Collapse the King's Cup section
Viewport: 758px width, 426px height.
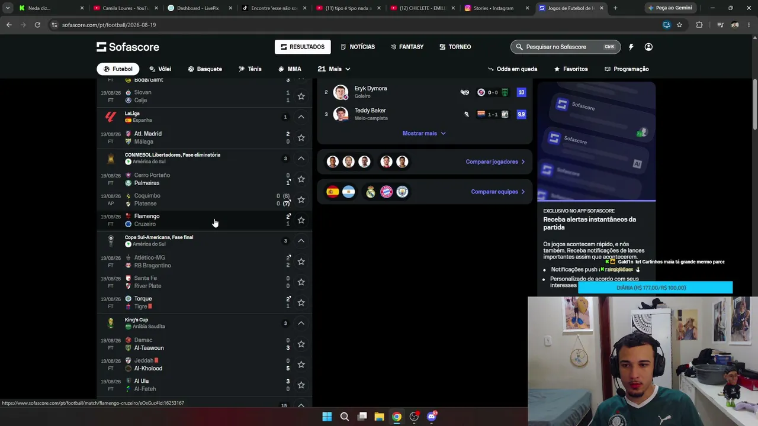click(x=301, y=323)
